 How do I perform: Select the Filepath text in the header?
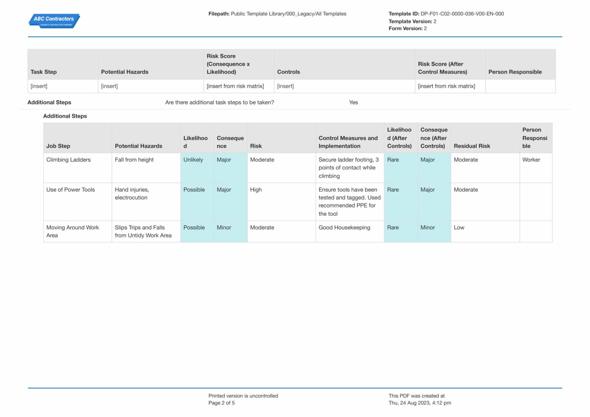(x=277, y=13)
